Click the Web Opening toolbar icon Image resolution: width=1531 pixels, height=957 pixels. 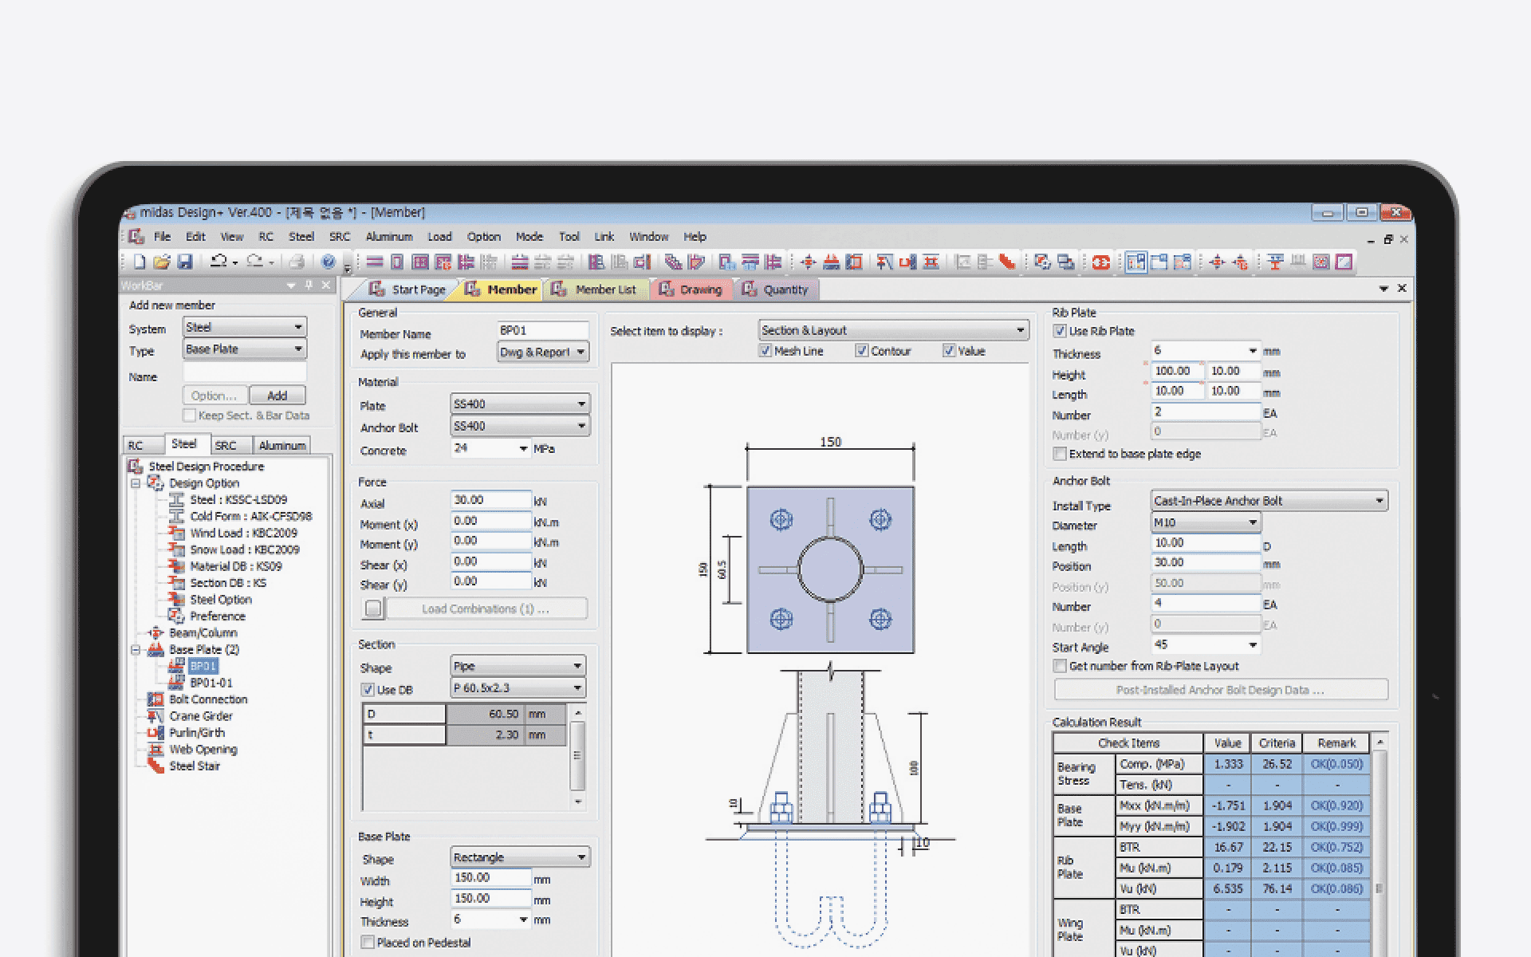pos(930,262)
